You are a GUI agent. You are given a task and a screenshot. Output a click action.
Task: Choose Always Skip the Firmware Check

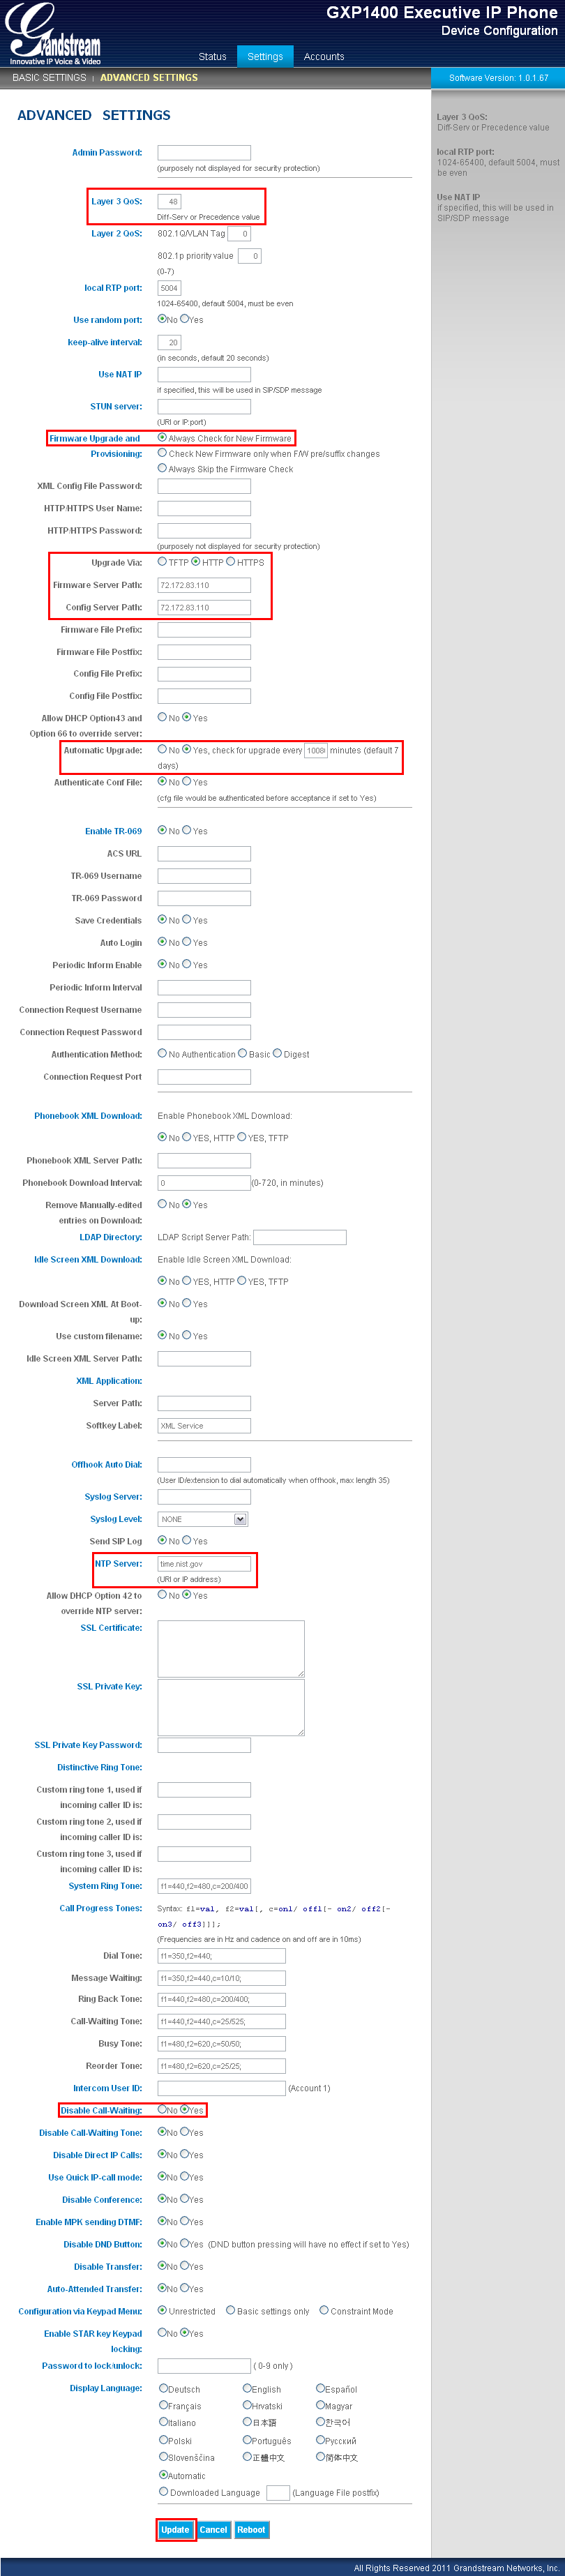[x=163, y=468]
